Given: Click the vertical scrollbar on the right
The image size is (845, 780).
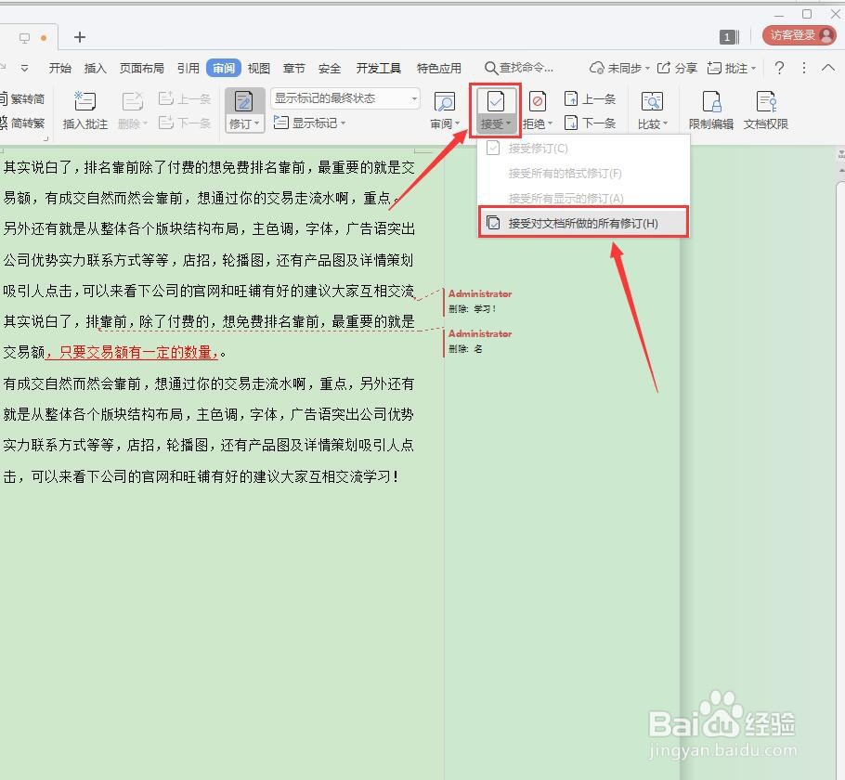Looking at the screenshot, I should pyautogui.click(x=838, y=371).
